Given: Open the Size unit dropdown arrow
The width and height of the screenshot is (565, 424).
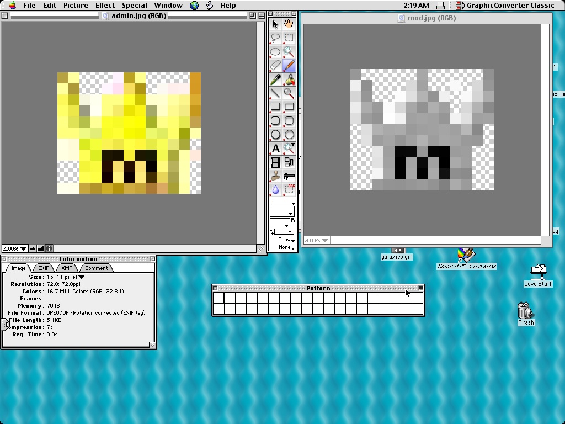Looking at the screenshot, I should [82, 277].
